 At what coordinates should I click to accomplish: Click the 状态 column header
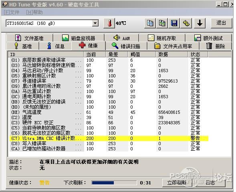pyautogui.click(x=198, y=55)
